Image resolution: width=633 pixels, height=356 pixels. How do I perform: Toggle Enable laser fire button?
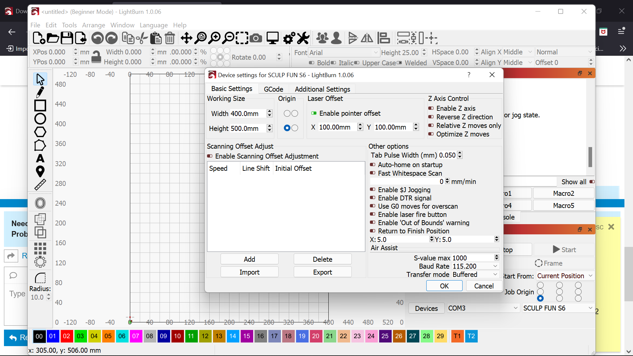pos(373,215)
